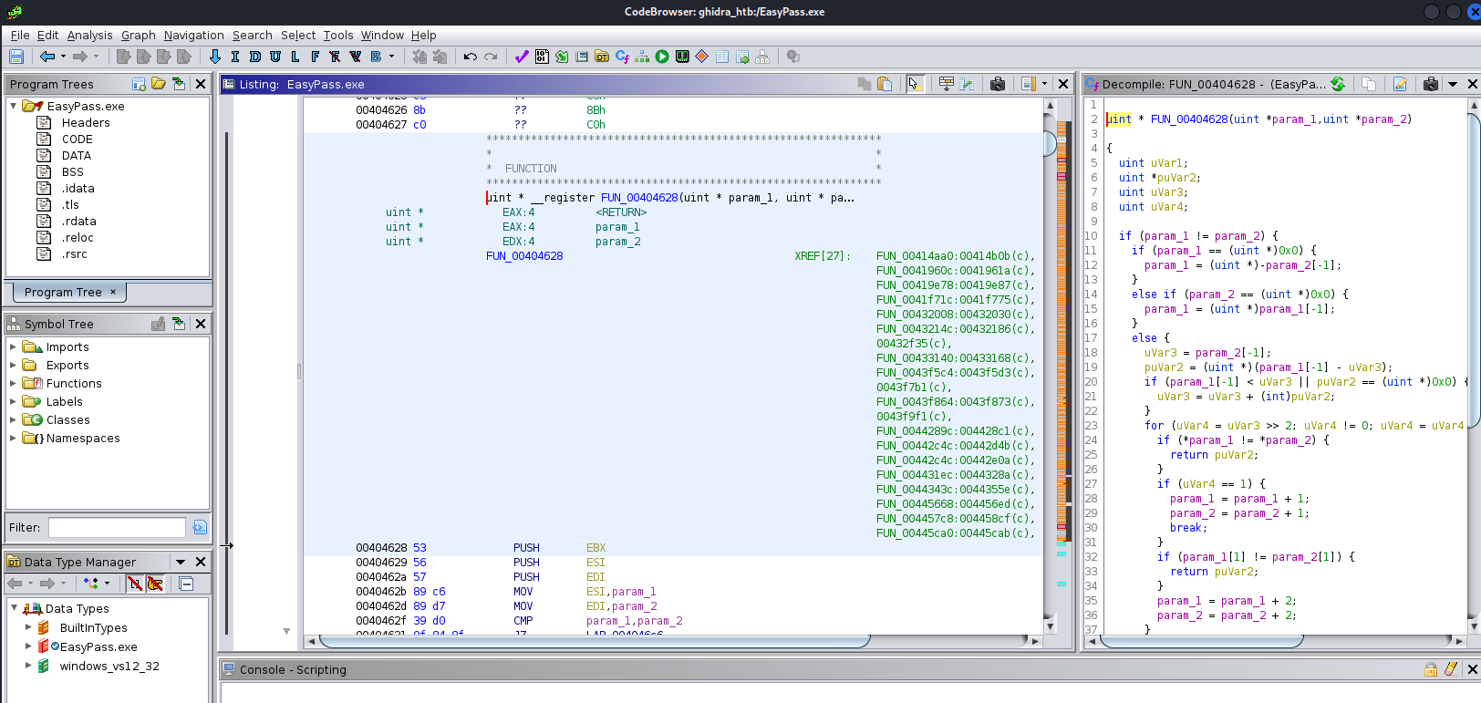Click FUN_00404628 label in the Listing
This screenshot has height=703, width=1481.
(x=524, y=256)
